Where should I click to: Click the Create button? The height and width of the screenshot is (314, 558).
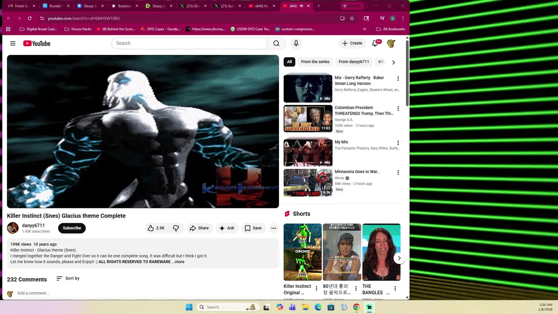tap(352, 43)
